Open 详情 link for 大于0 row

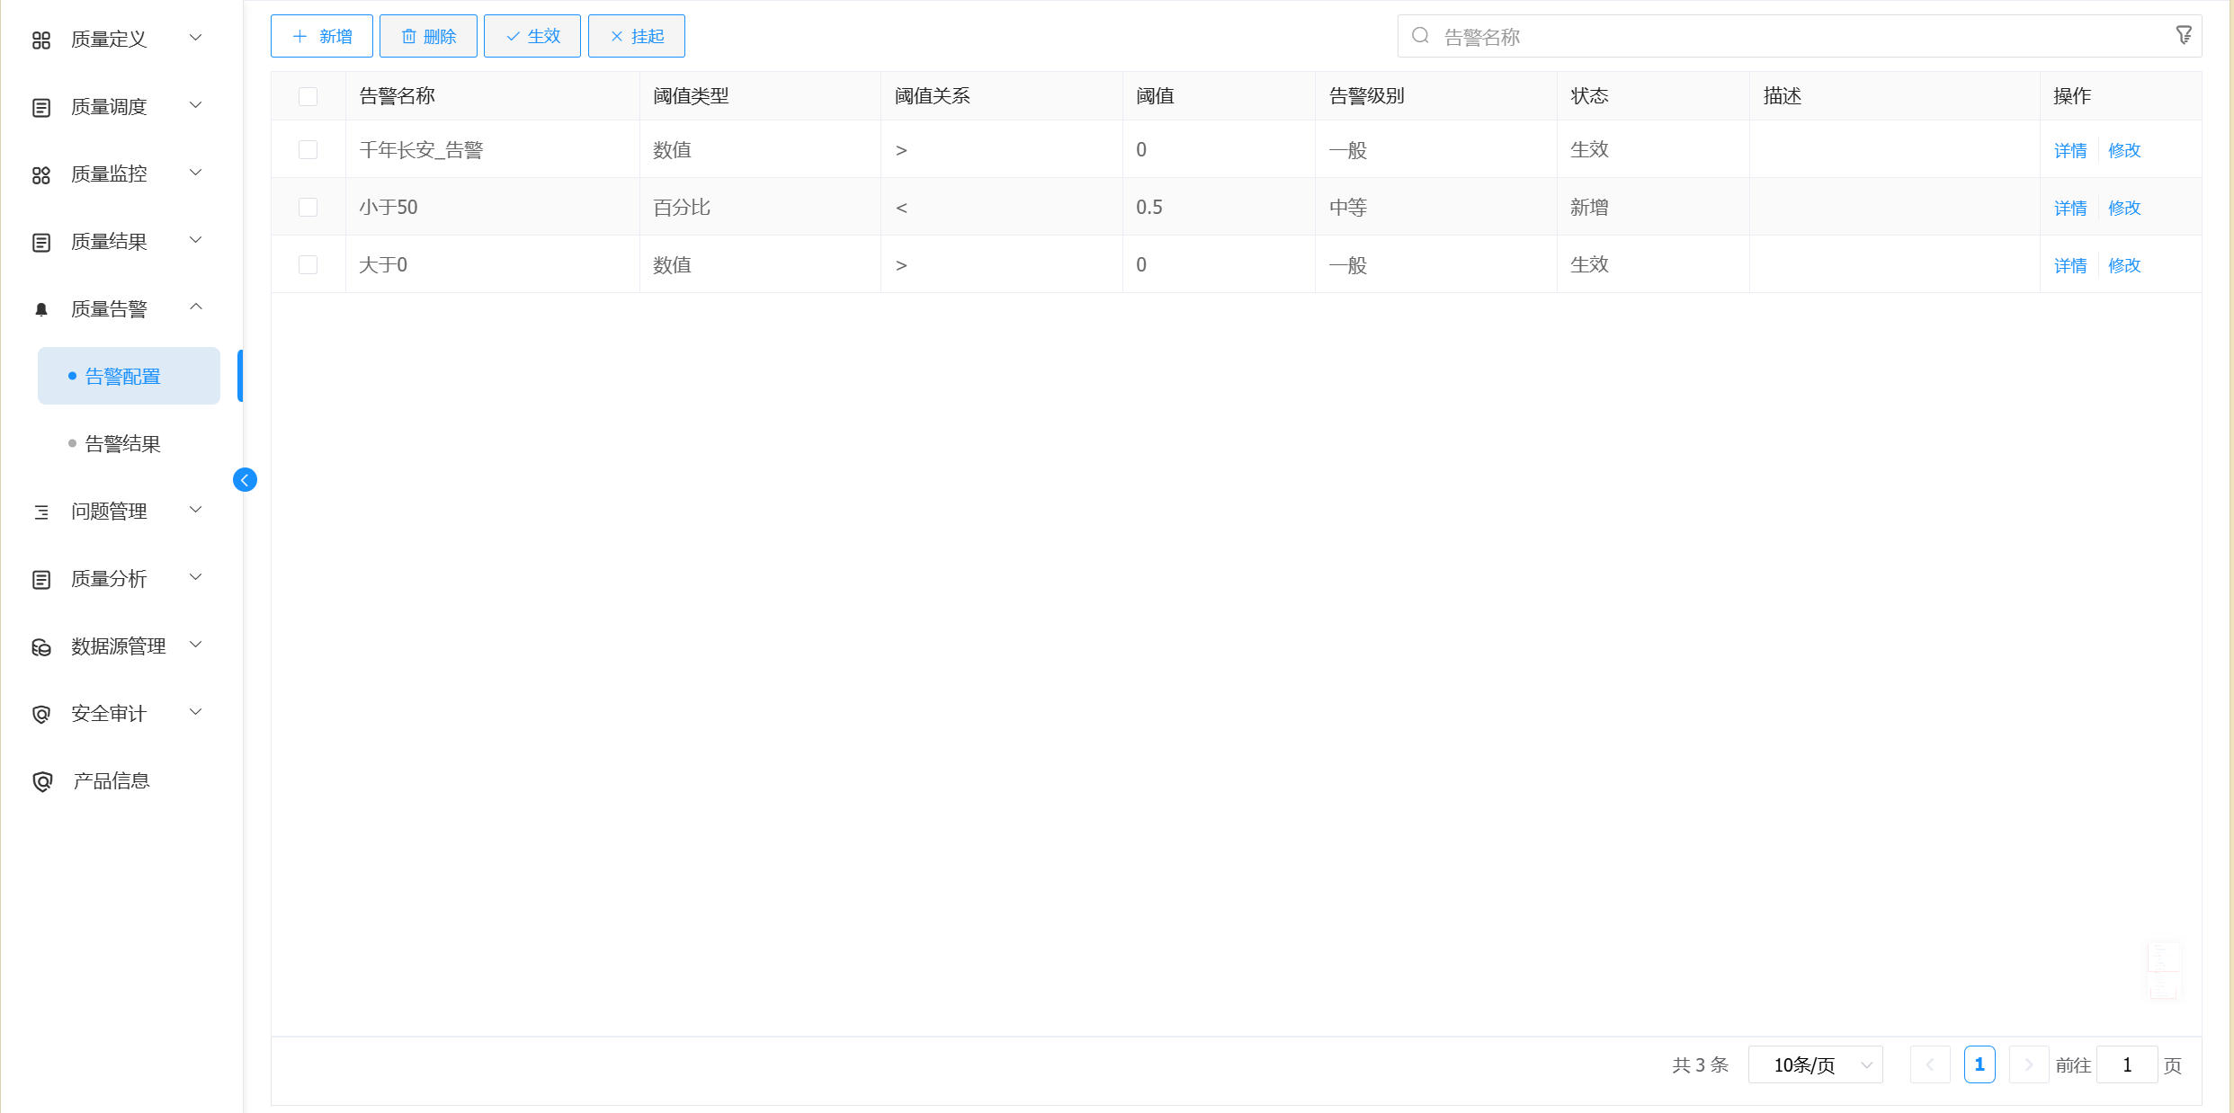pyautogui.click(x=2069, y=265)
